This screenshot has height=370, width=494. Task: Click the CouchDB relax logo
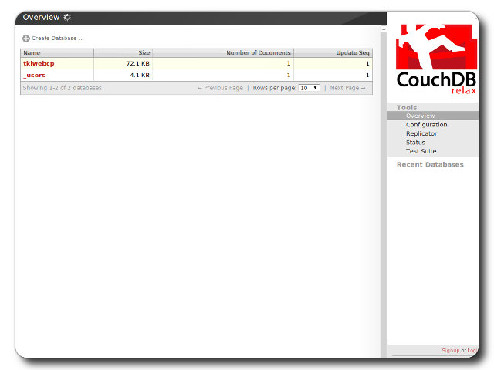[x=436, y=59]
